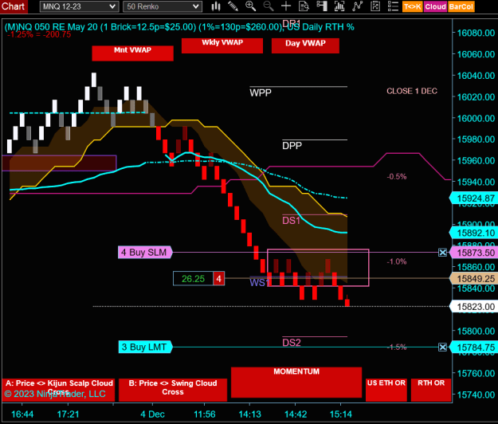Viewport: 498px width, 424px height.
Task: Open the MNQ 12-23 instrument dropdown
Action: pos(79,6)
